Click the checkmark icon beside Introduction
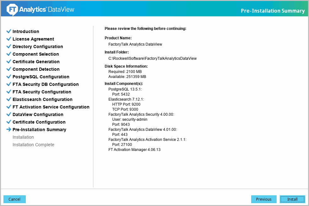The height and width of the screenshot is (206, 309). [9, 31]
